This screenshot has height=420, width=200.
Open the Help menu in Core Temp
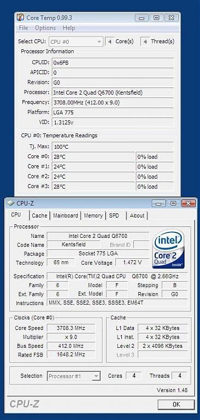pyautogui.click(x=69, y=28)
